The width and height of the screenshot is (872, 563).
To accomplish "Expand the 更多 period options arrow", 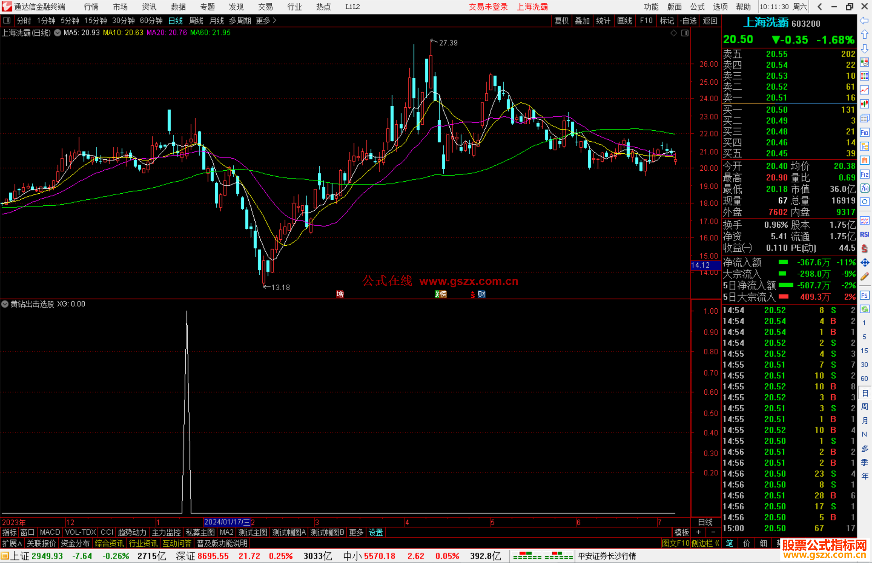I will click(275, 20).
